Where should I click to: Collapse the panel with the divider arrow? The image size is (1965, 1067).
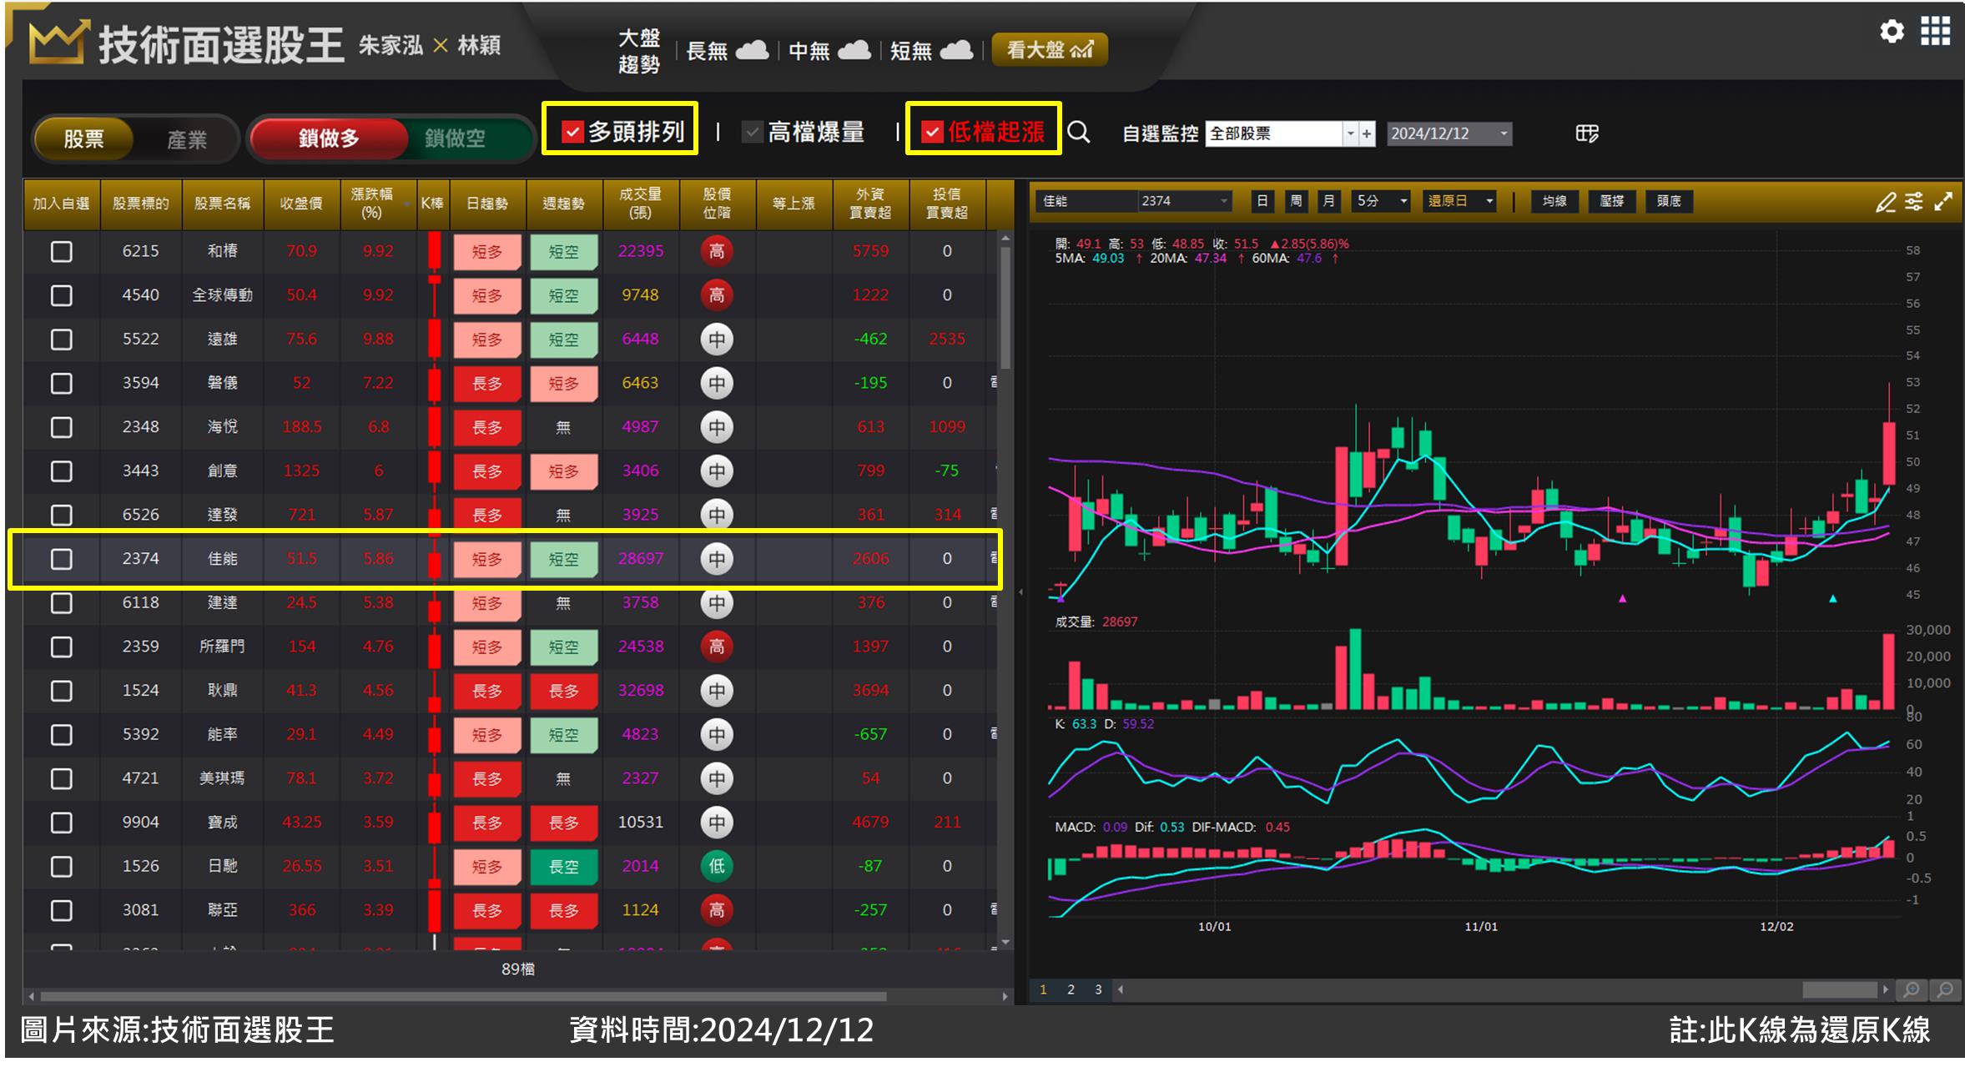tap(1021, 592)
